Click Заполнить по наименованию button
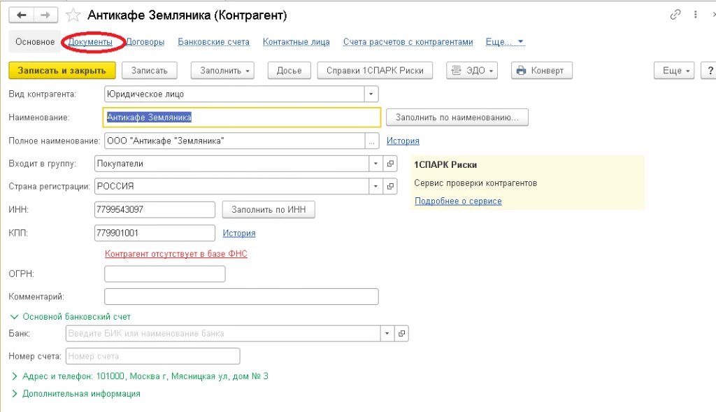 point(457,118)
